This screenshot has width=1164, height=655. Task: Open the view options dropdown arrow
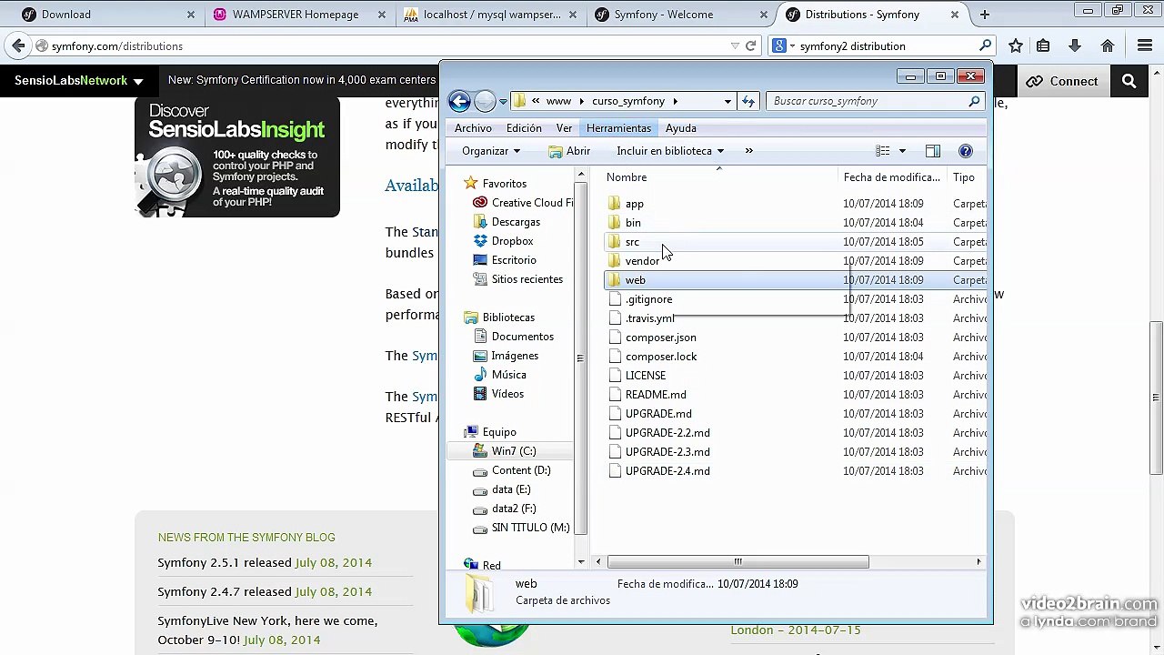point(902,151)
